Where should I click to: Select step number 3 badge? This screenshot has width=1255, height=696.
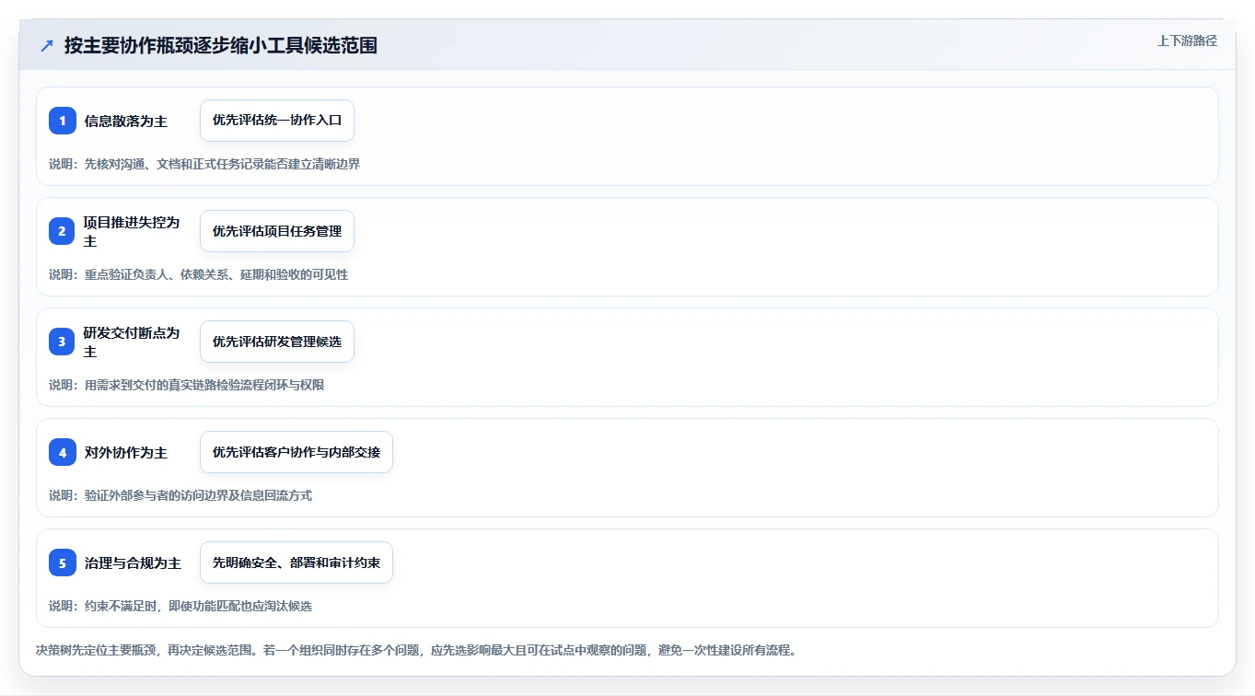(x=63, y=342)
